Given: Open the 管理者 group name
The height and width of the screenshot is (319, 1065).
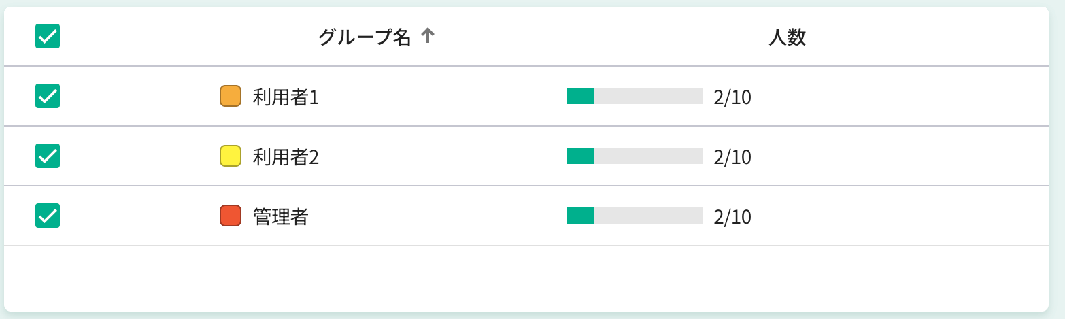Looking at the screenshot, I should (x=280, y=217).
